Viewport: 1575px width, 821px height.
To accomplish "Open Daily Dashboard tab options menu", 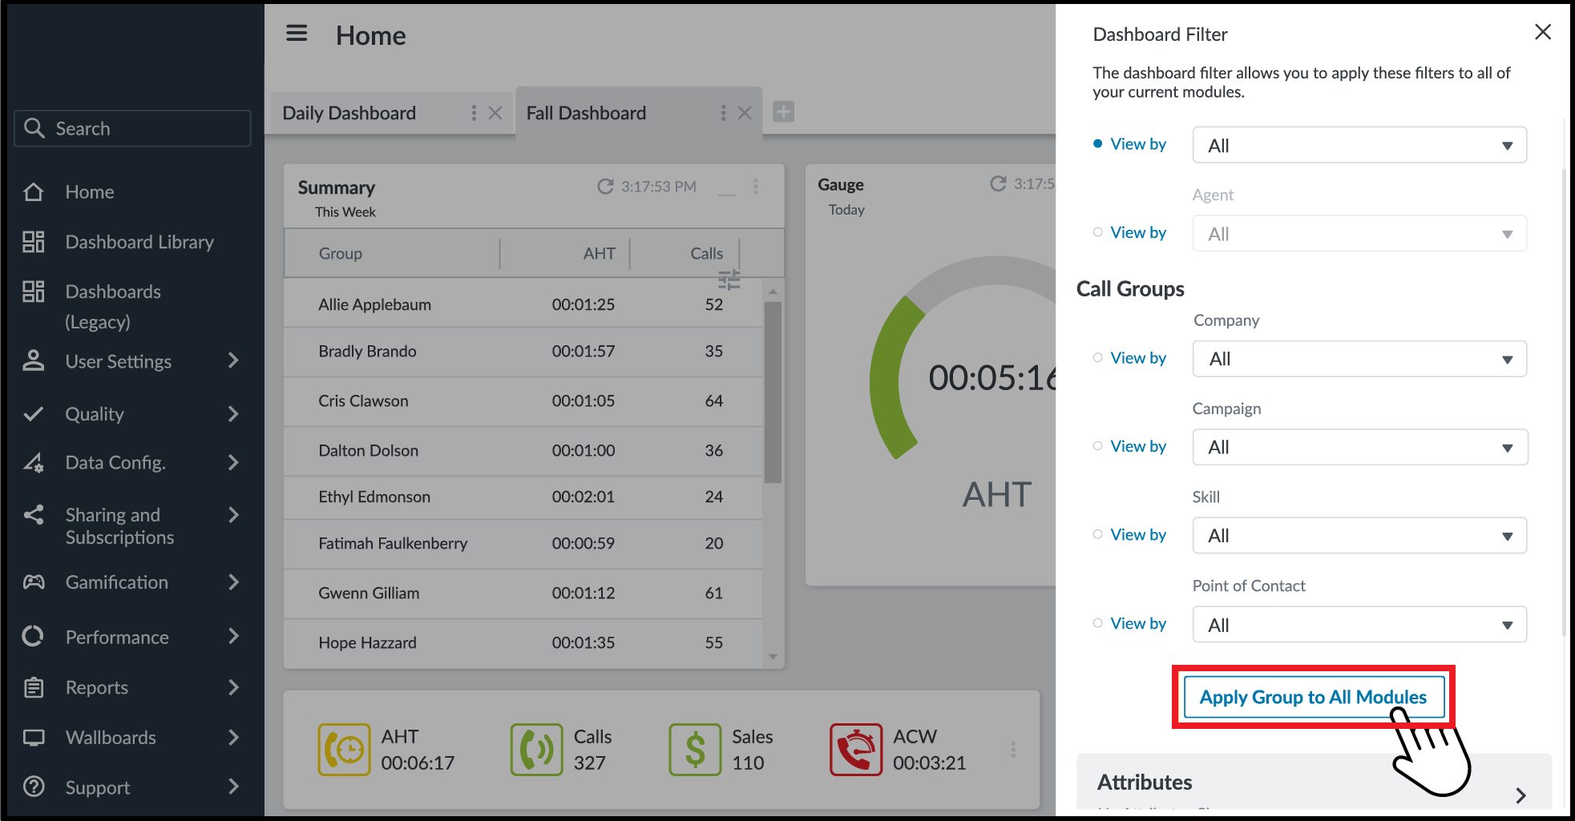I will (474, 113).
